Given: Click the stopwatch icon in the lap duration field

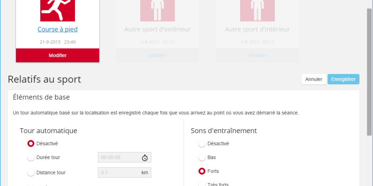Looking at the screenshot, I should [x=145, y=158].
